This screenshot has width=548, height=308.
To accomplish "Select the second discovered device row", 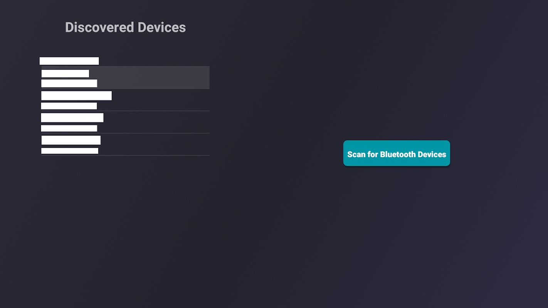I will pos(125,100).
